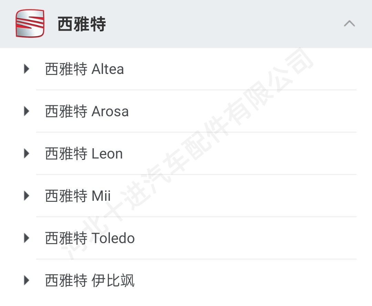Click the arrow icon before 西雅特 伊比飒
This screenshot has width=372, height=306.
coord(27,281)
